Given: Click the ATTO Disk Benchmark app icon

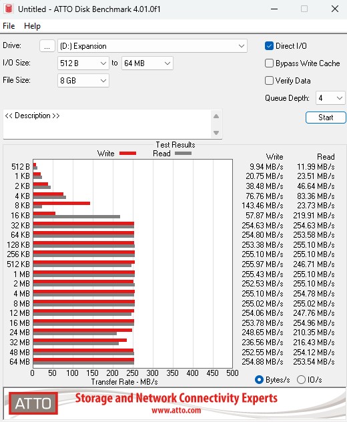Looking at the screenshot, I should click(x=9, y=9).
